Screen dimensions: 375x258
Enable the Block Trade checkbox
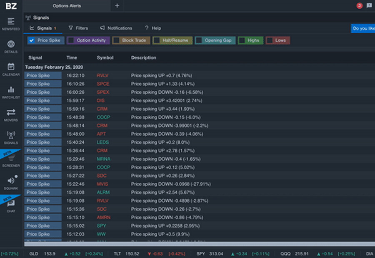click(x=116, y=40)
